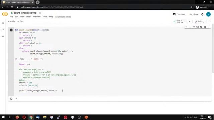Open cell editor settings gear
The width and height of the screenshot is (214, 120).
point(201,27)
